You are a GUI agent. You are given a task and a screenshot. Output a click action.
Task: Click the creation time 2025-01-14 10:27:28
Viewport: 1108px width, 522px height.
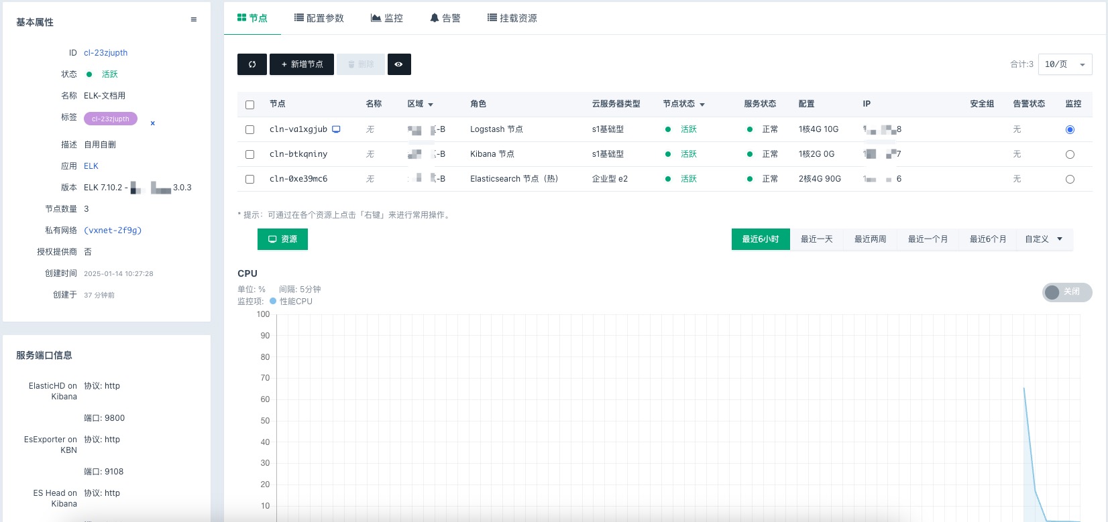coord(119,274)
